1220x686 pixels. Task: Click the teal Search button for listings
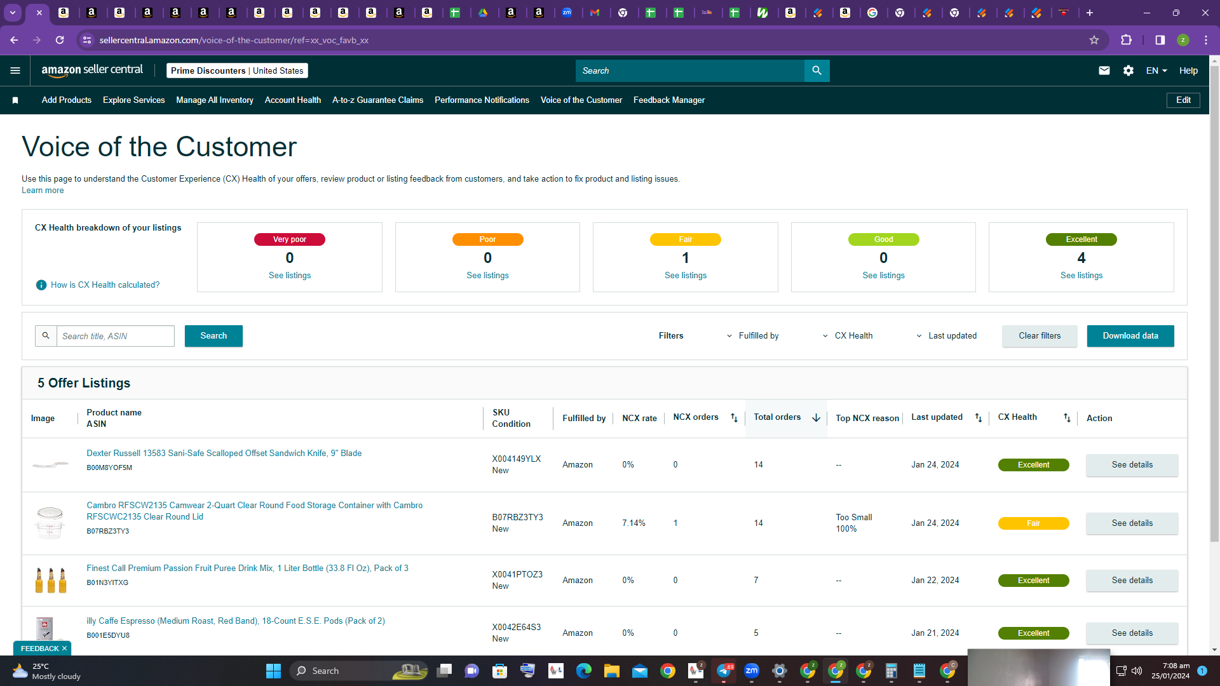(x=213, y=336)
